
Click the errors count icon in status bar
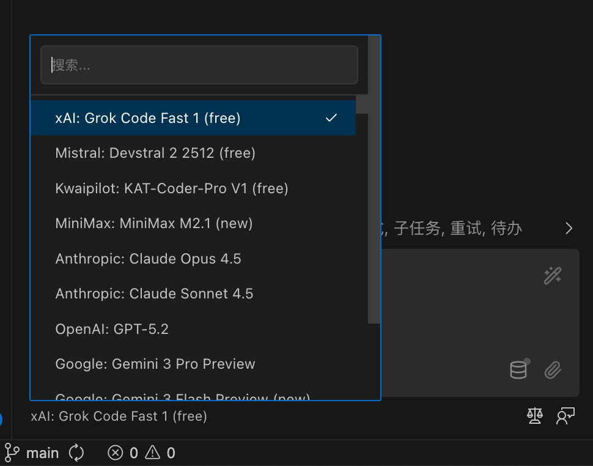point(116,453)
